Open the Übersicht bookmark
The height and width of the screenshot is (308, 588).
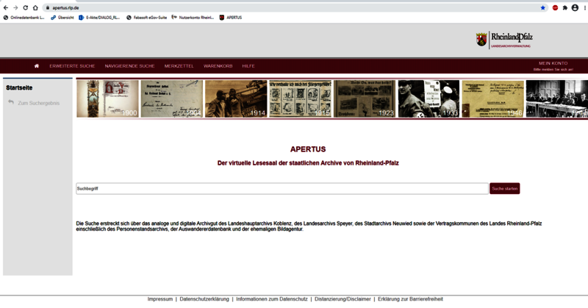[62, 18]
